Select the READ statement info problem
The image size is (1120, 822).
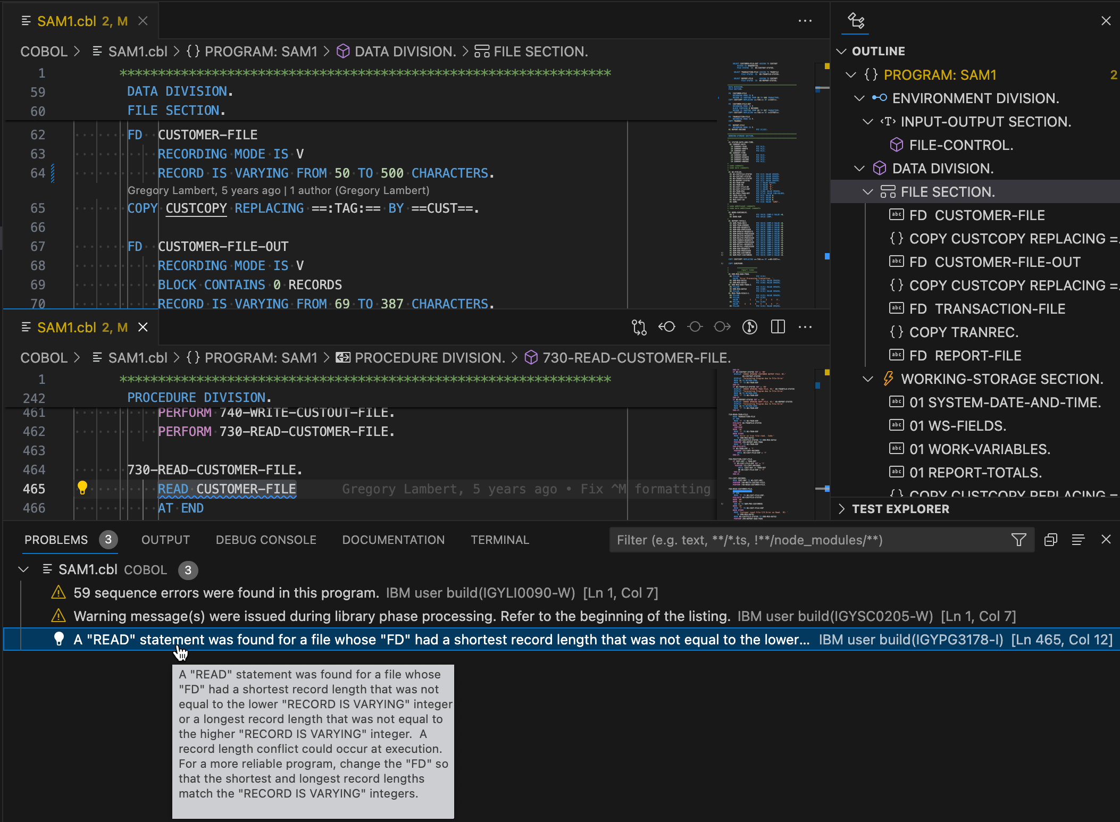562,640
